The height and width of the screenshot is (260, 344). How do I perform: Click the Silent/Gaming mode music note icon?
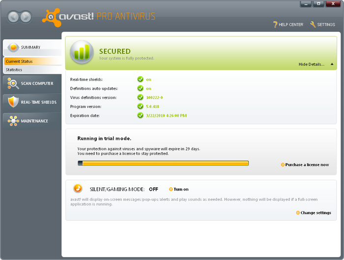78,188
